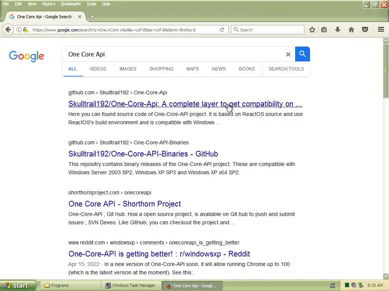Go to the Firefox home page icon
The width and height of the screenshot is (389, 291).
tap(351, 30)
